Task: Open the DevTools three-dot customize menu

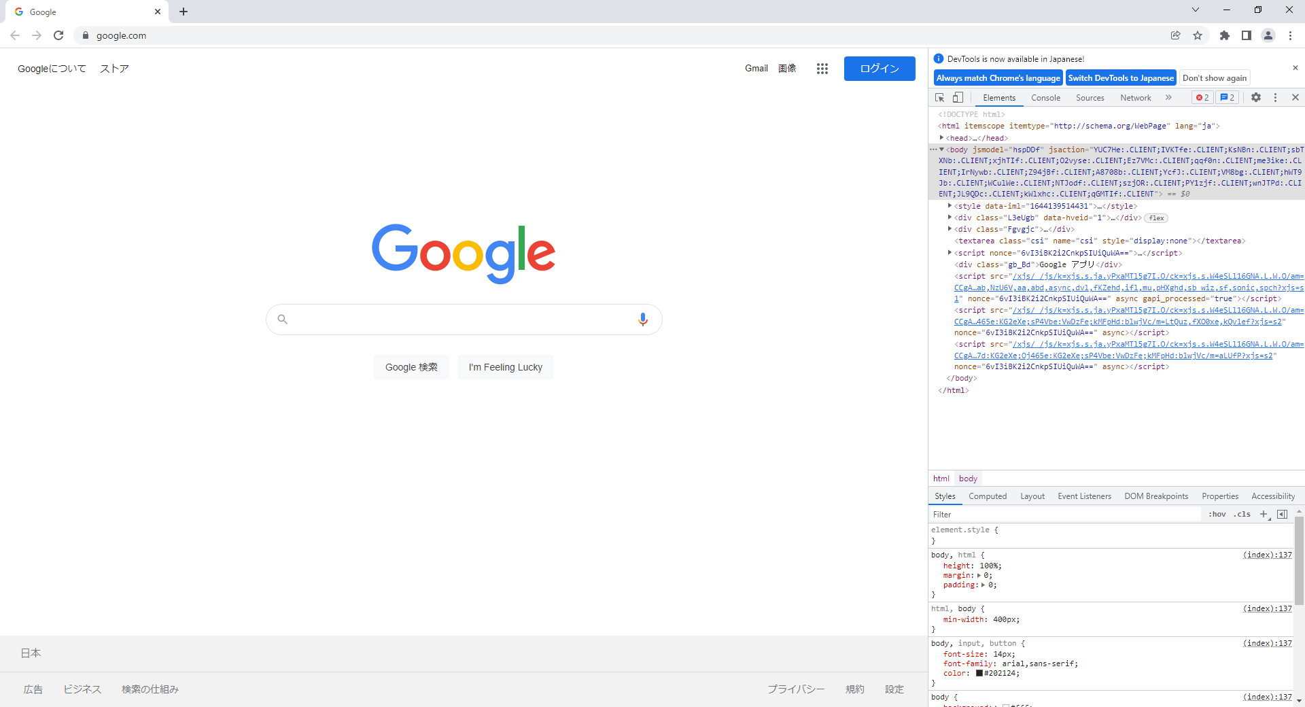Action: (x=1275, y=98)
